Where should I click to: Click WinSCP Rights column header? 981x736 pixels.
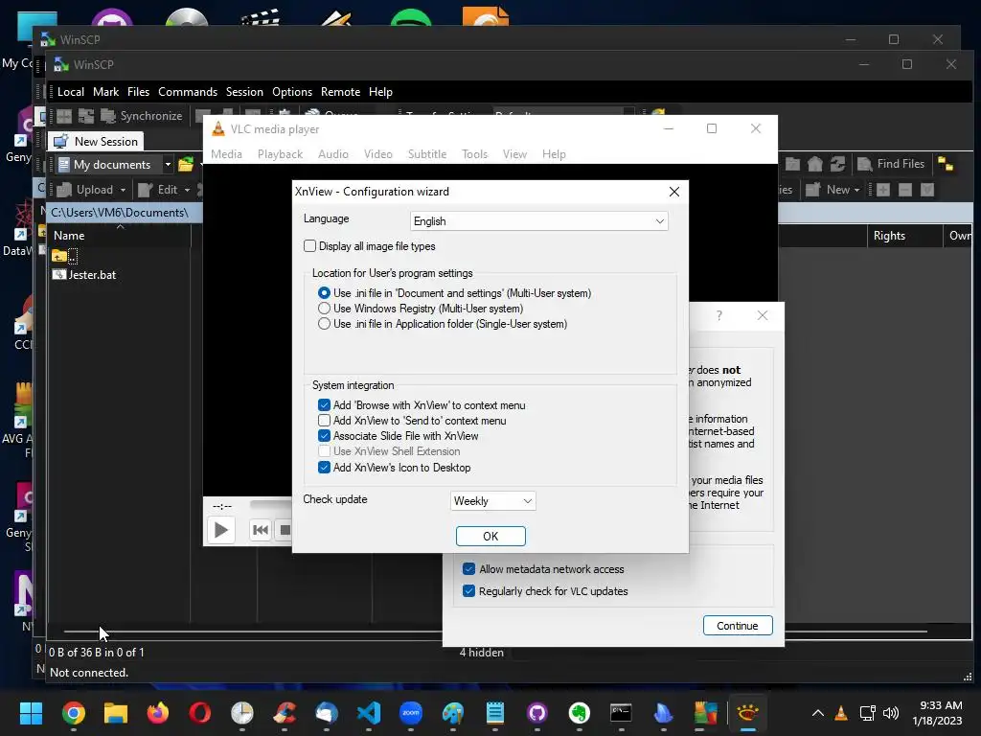(x=904, y=236)
